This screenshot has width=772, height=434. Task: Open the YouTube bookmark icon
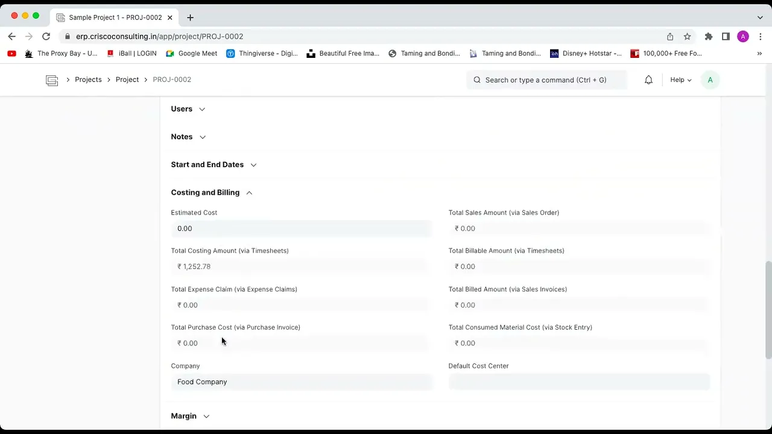11,53
